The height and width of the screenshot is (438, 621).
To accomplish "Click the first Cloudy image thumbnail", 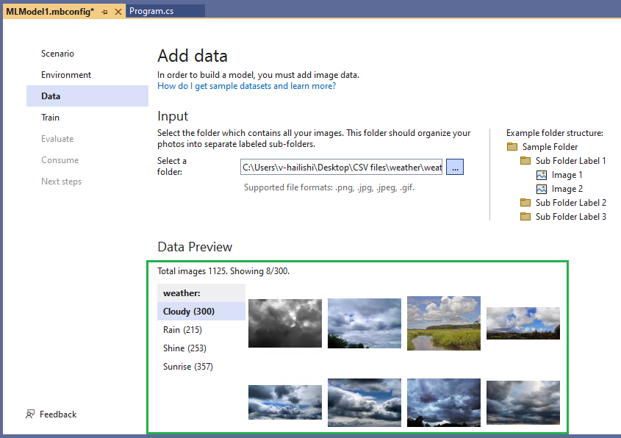I will [x=284, y=323].
